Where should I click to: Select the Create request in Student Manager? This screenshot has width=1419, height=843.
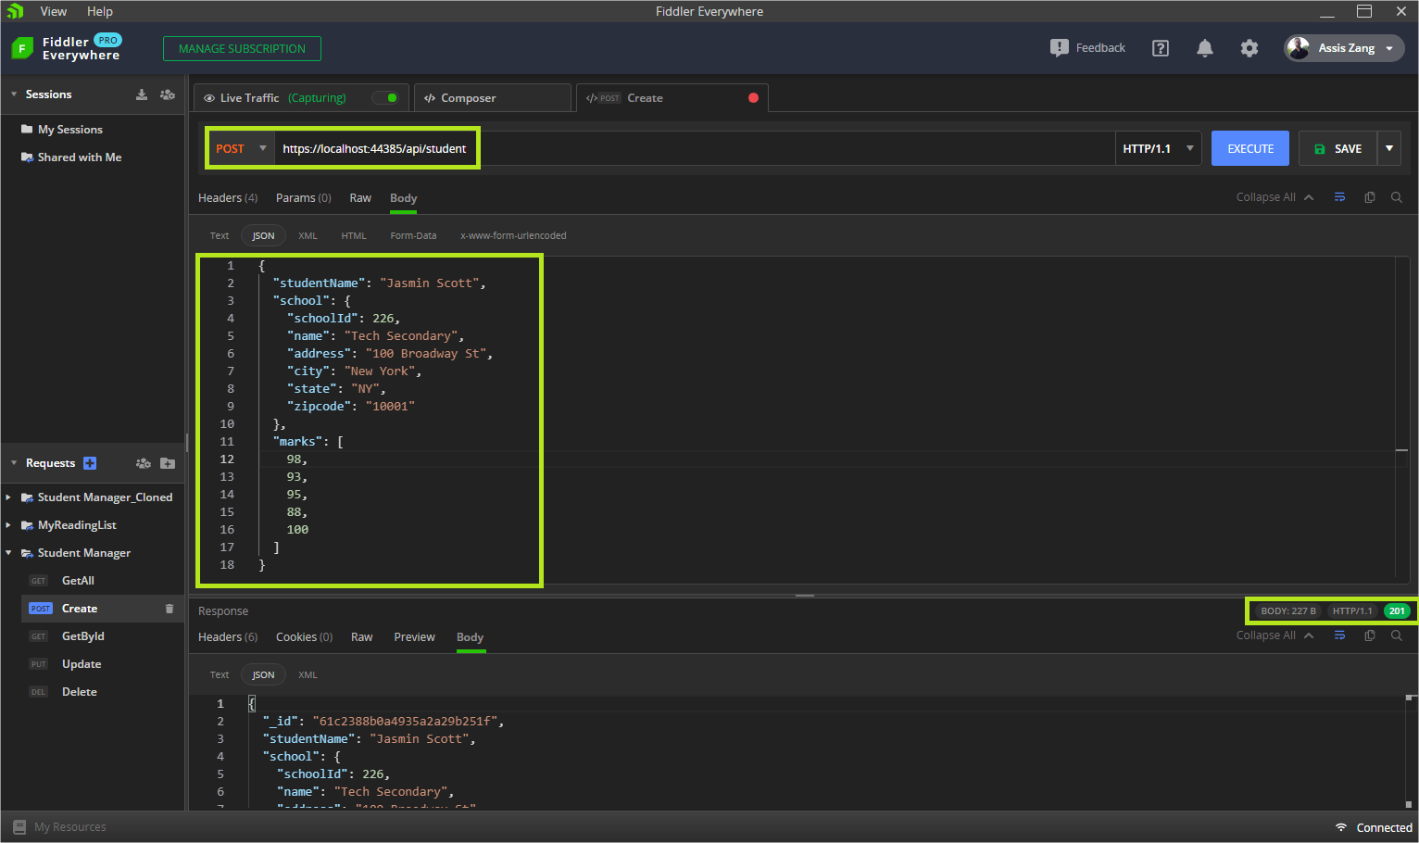tap(102, 609)
